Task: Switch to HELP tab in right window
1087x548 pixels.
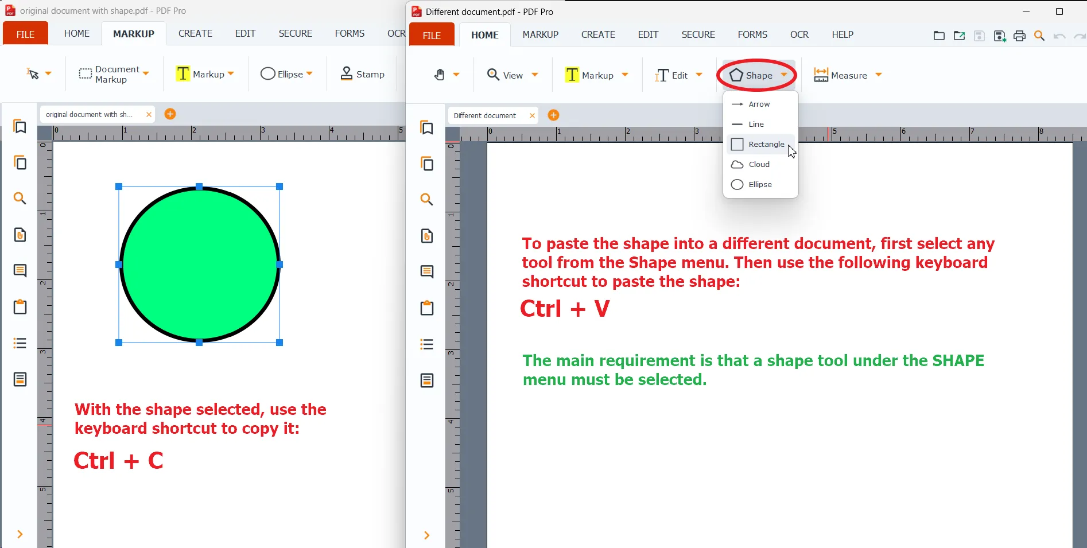Action: (x=843, y=35)
